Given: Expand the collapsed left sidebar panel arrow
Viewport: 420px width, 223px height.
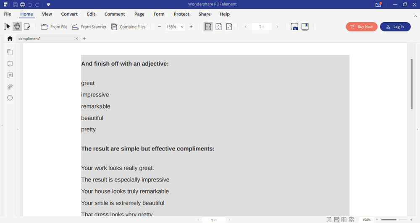Looking at the screenshot, I should pos(18,130).
